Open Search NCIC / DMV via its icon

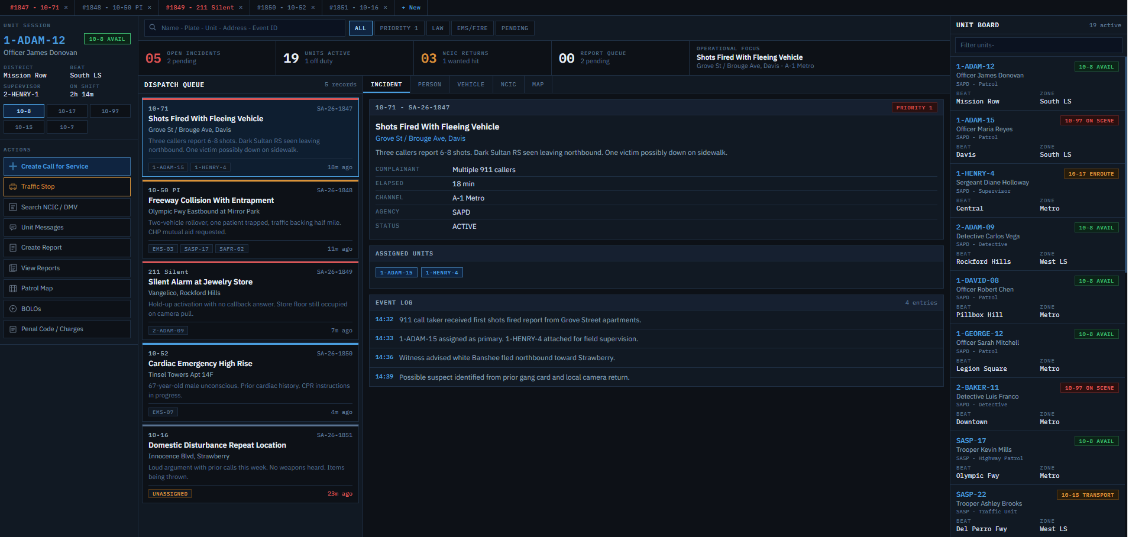point(13,208)
